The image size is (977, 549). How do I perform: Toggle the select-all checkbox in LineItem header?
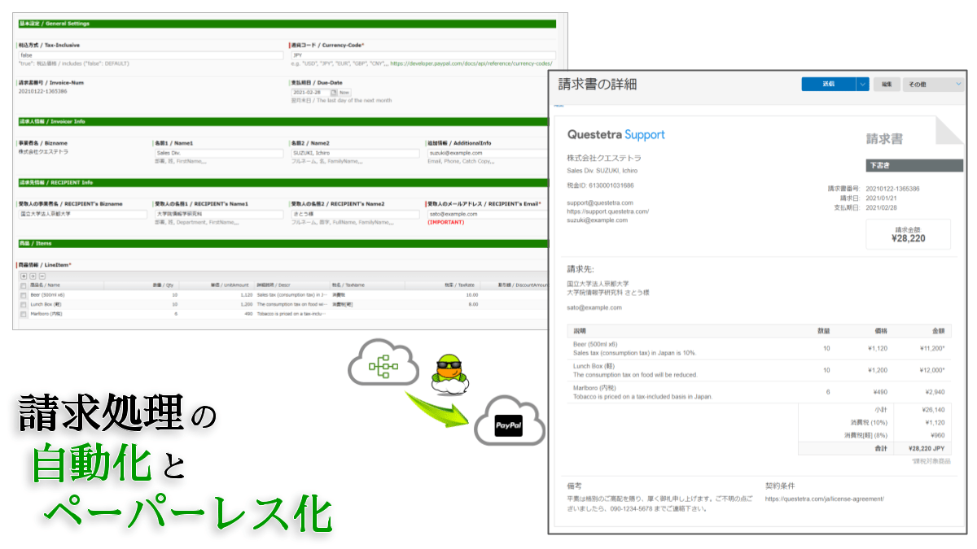pos(23,285)
